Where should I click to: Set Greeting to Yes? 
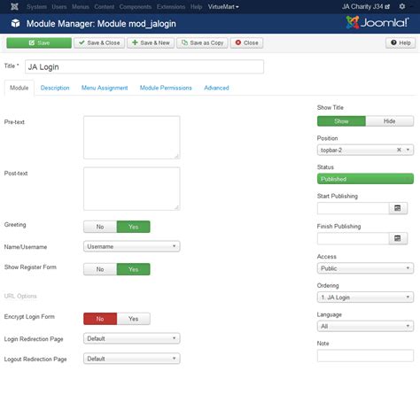click(134, 227)
